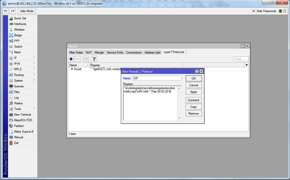Click Make Supout.rif
The width and height of the screenshot is (290, 180).
22,132
